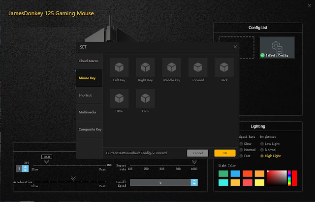Viewport: 315px width, 202px height.
Task: Click the 125 report rate label
Action: (x=130, y=169)
